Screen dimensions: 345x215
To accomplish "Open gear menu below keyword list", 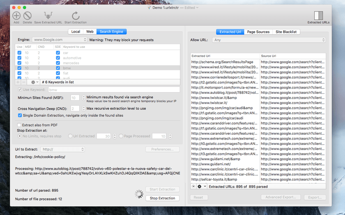I will pos(34,82).
